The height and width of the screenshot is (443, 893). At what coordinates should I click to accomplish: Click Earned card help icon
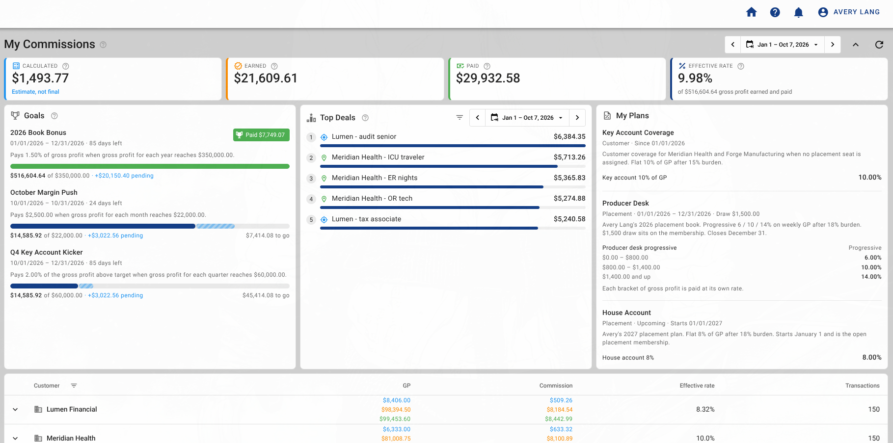point(274,66)
